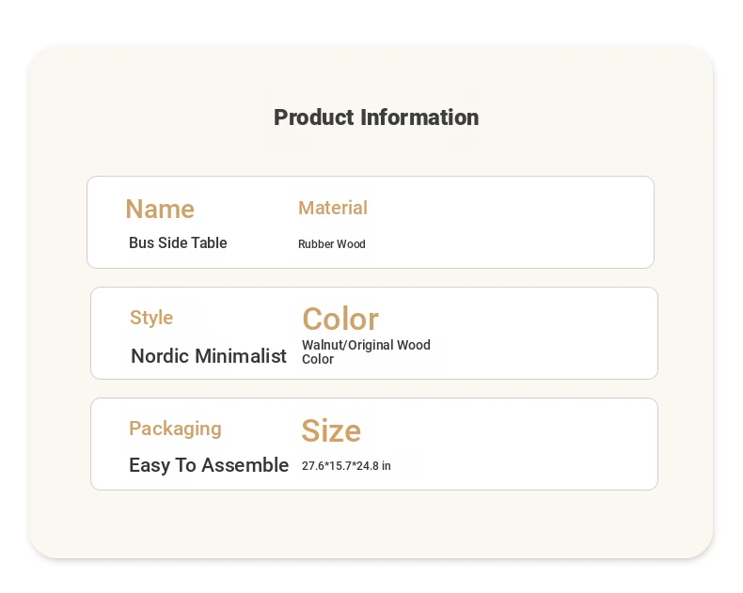Image resolution: width=743 pixels, height=593 pixels.
Task: Select the Packaging label
Action: click(x=175, y=429)
